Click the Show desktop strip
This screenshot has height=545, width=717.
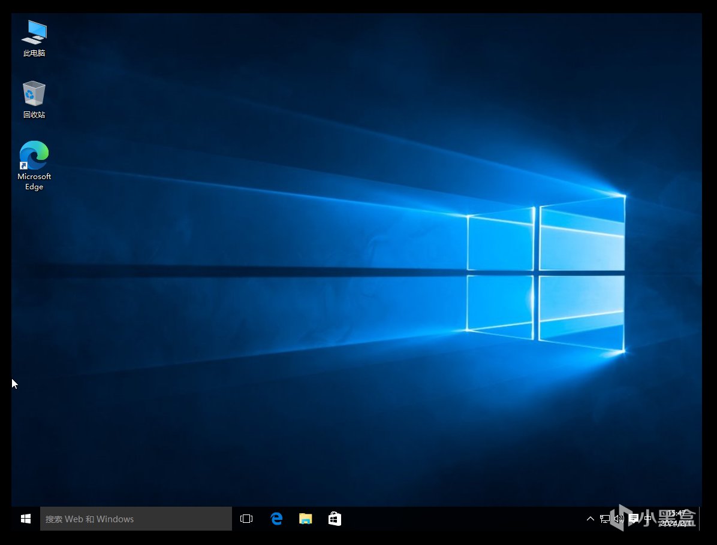[x=700, y=519]
